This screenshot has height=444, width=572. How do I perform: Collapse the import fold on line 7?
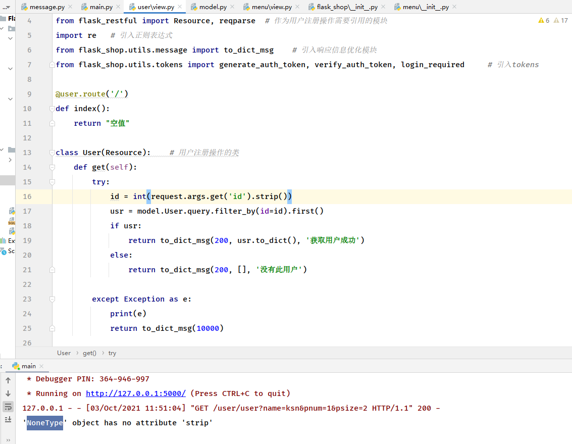point(52,65)
